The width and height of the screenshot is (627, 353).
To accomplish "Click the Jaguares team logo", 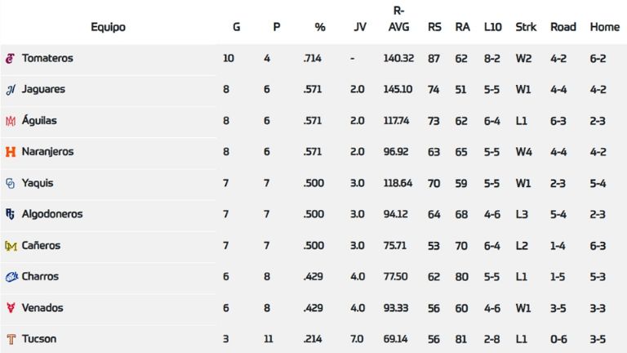I will coord(11,90).
